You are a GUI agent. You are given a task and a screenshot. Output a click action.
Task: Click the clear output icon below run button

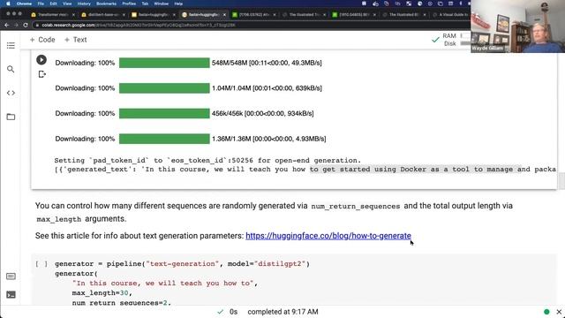point(42,74)
